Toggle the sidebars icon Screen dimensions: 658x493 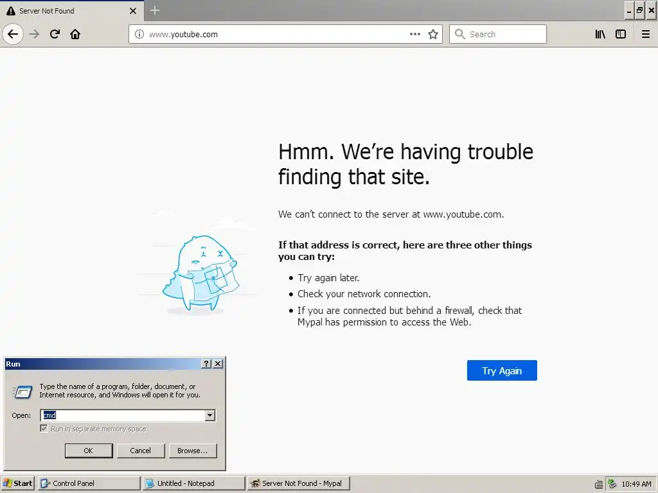click(x=621, y=34)
